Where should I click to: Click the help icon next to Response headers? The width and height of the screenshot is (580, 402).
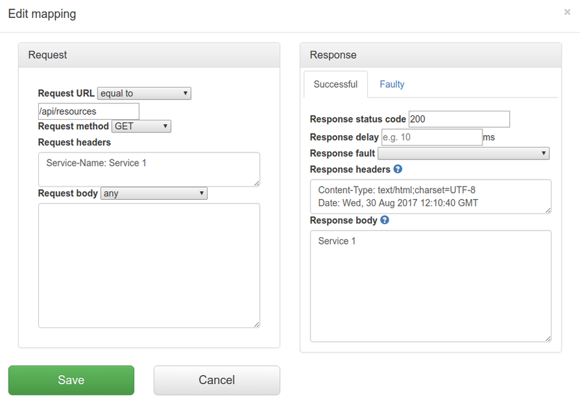pos(398,169)
